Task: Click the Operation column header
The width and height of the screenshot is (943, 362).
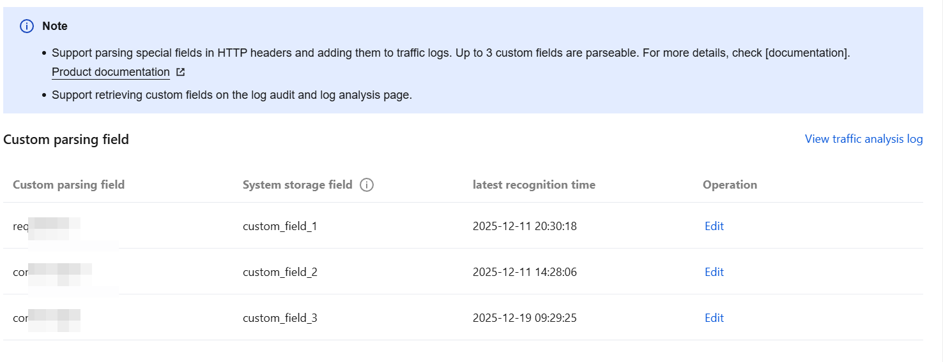Action: point(730,185)
